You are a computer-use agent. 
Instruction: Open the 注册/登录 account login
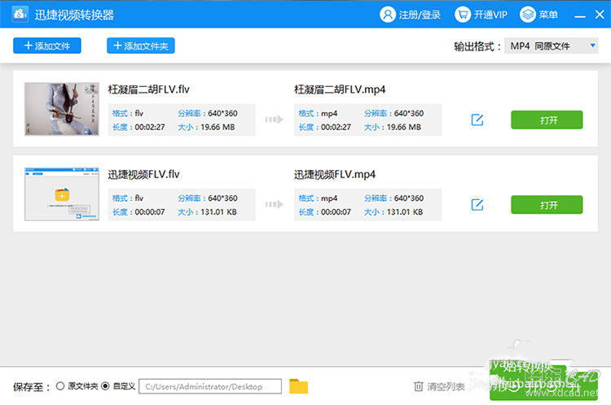pyautogui.click(x=410, y=15)
